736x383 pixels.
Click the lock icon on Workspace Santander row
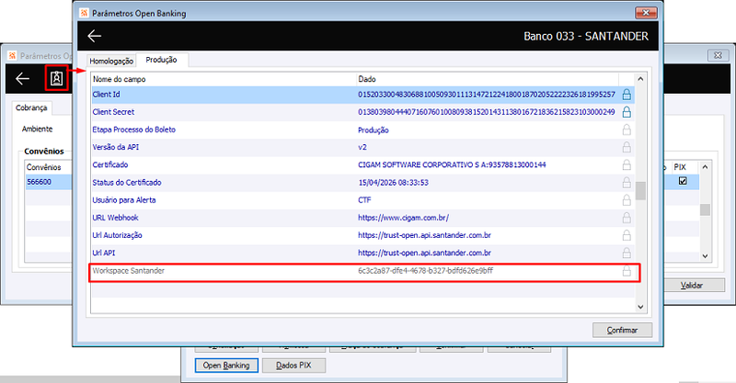tap(627, 271)
